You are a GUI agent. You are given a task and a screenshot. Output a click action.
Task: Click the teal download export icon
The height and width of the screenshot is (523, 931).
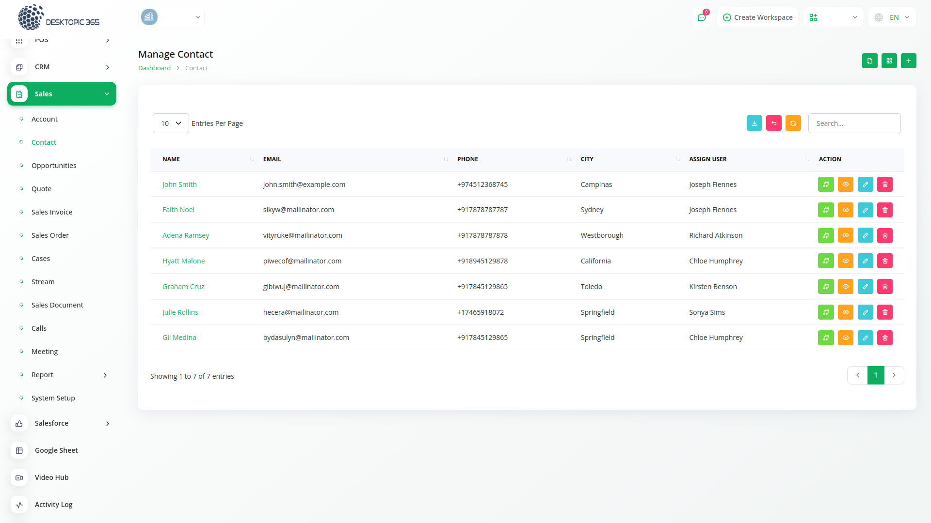(x=754, y=123)
